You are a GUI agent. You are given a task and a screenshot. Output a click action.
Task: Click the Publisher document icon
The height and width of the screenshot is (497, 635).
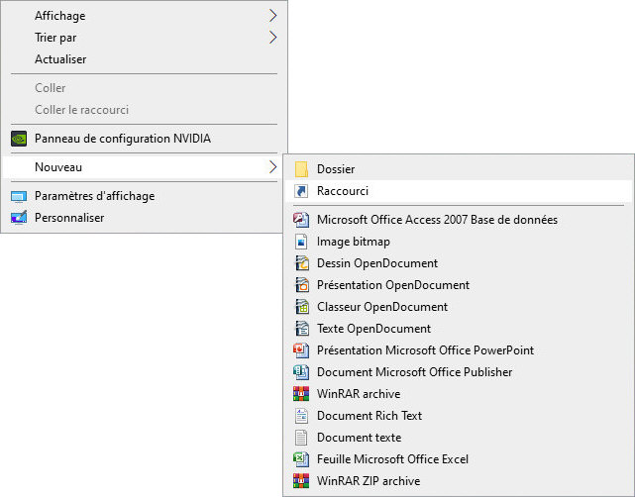[x=301, y=372]
